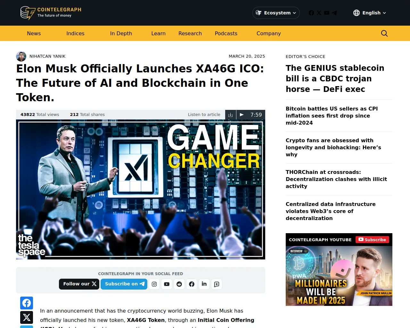The image size is (410, 328).
Task: Open the Reddit icon in social feed
Action: click(x=179, y=284)
